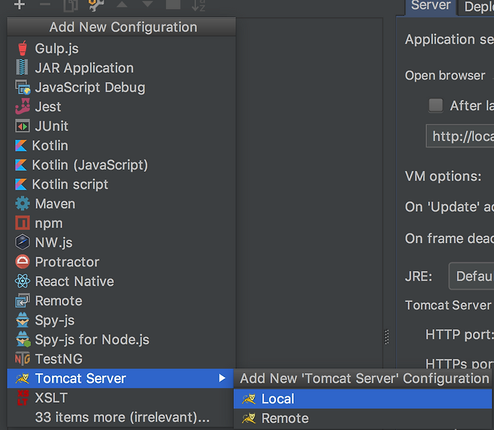Click the VM options label
Viewport: 494px width, 430px height.
[443, 177]
